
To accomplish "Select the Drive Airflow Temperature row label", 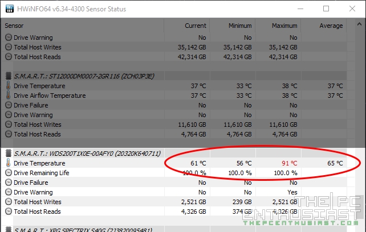I will 50,96.
